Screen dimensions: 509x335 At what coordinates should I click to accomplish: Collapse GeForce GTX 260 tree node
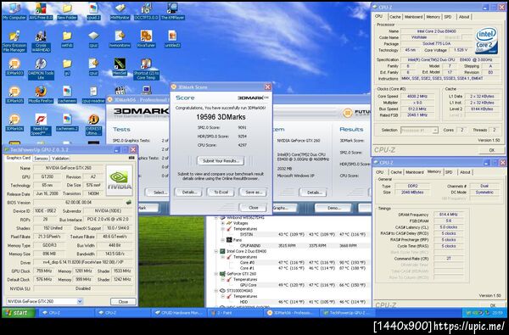coord(216,274)
